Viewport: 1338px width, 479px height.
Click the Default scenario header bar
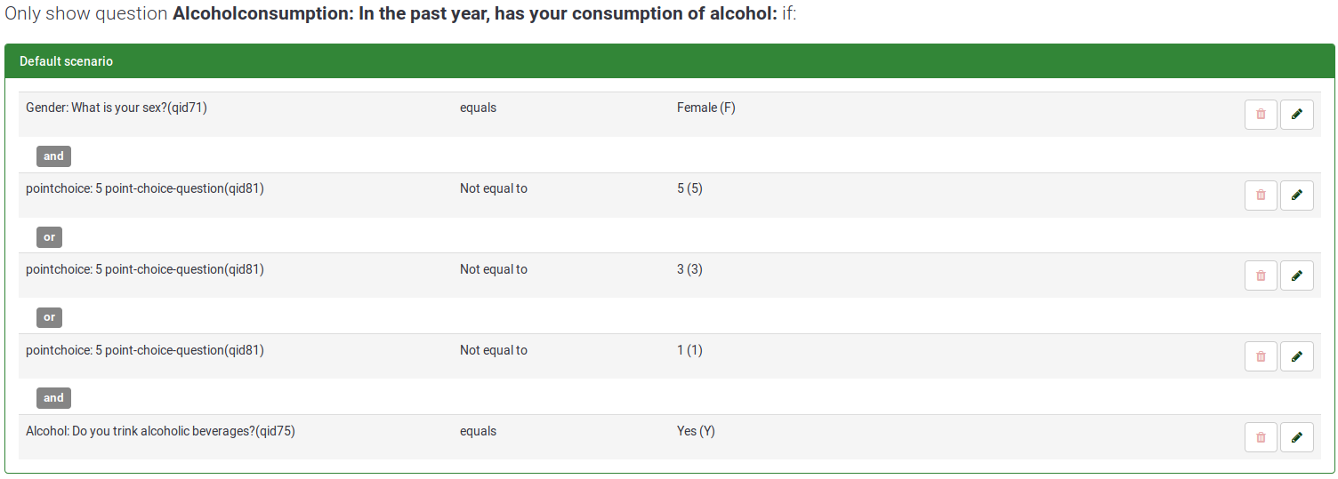tap(669, 61)
